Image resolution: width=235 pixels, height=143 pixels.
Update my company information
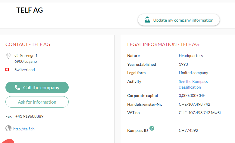click(179, 20)
